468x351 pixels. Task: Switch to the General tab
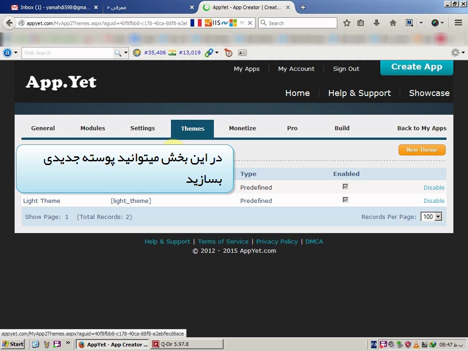click(x=43, y=128)
